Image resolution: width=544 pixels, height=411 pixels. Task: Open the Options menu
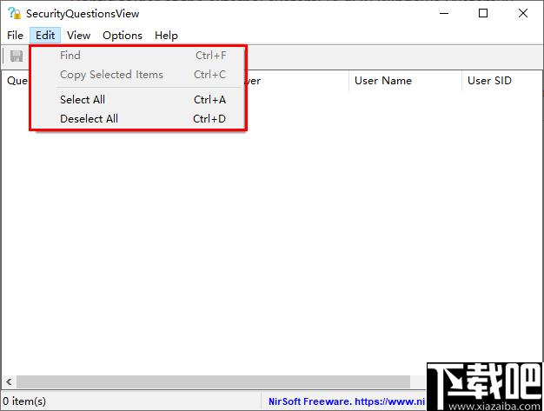click(123, 36)
